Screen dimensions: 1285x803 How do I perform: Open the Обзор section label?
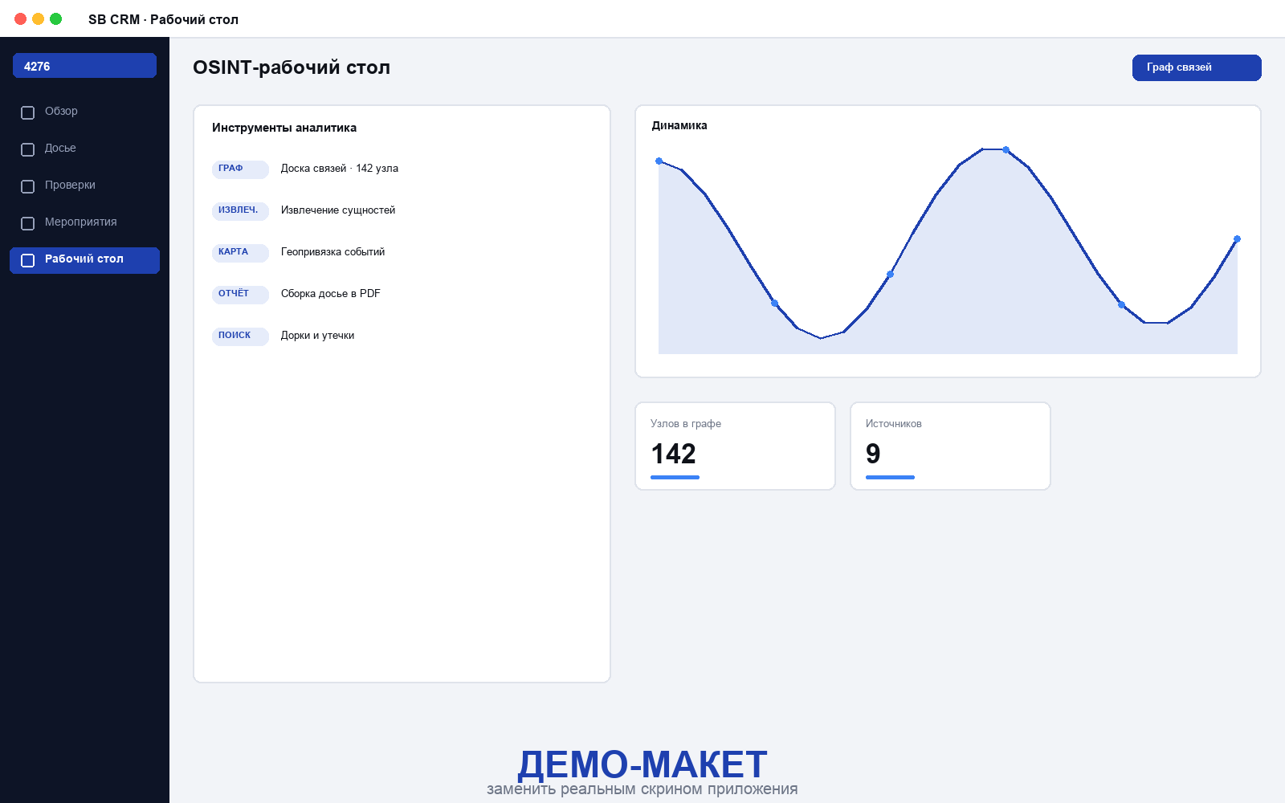point(61,111)
